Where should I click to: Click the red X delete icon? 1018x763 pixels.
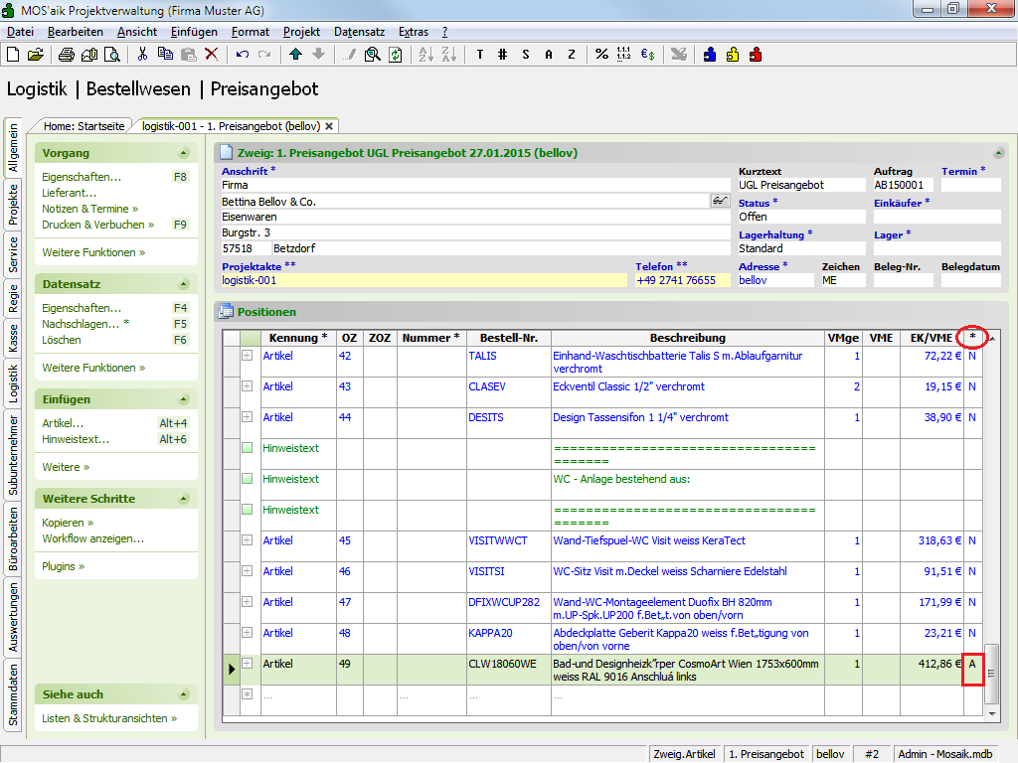[x=212, y=55]
